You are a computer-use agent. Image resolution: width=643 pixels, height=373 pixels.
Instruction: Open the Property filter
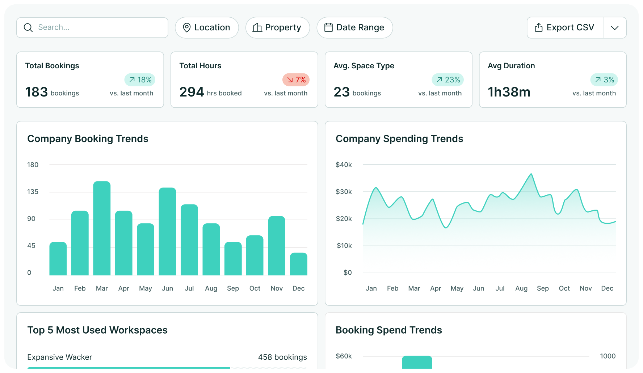pos(278,27)
